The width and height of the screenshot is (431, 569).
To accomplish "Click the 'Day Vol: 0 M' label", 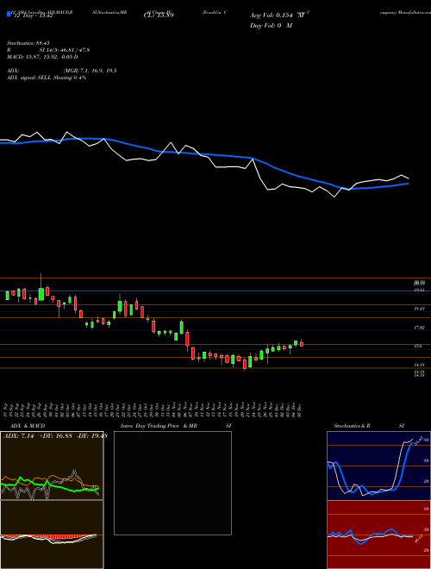I will point(271,26).
